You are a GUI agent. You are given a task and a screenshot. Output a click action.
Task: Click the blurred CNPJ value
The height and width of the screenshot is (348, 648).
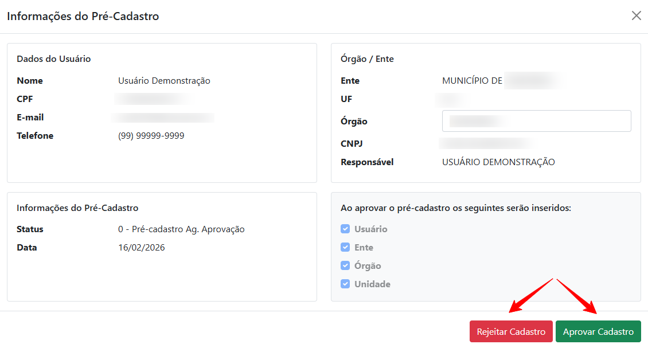pyautogui.click(x=486, y=143)
